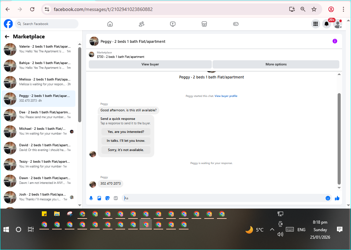Choose a sticker icon in composer
Screen dimensions: 351x250
(x=107, y=198)
